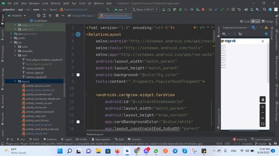Hide the Project panel with minus icon

(63, 16)
